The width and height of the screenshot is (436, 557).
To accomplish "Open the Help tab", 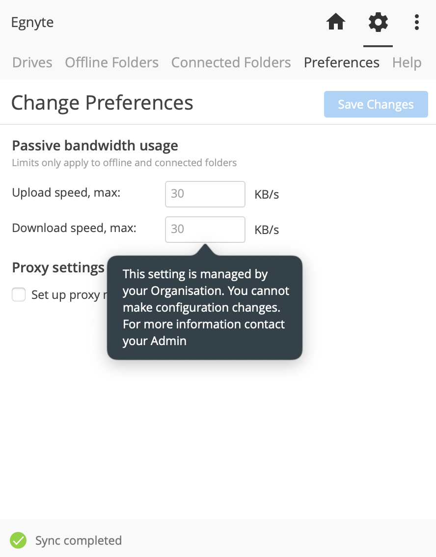I will tap(407, 62).
